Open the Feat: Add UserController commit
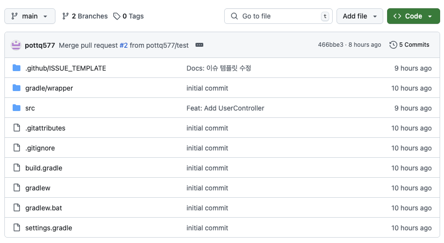This screenshot has height=243, width=444. click(225, 108)
